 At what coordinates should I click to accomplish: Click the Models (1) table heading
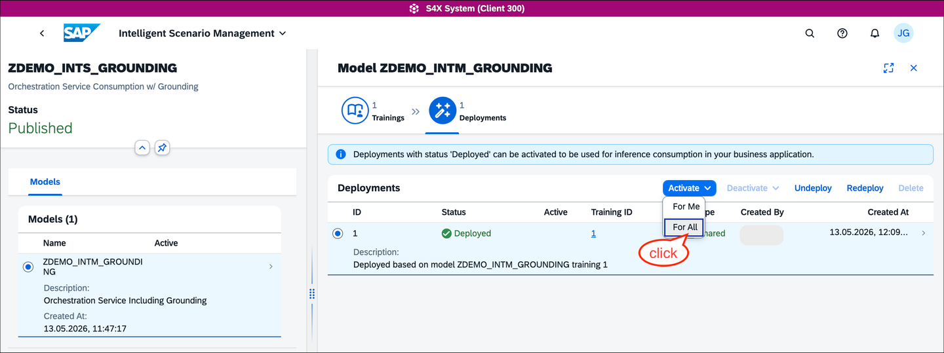click(53, 219)
